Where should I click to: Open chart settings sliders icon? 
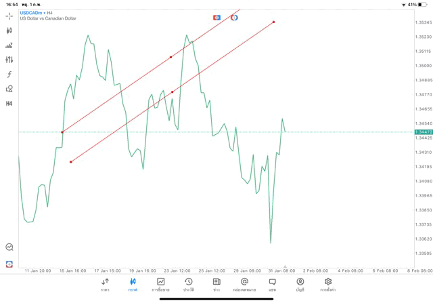click(x=9, y=60)
